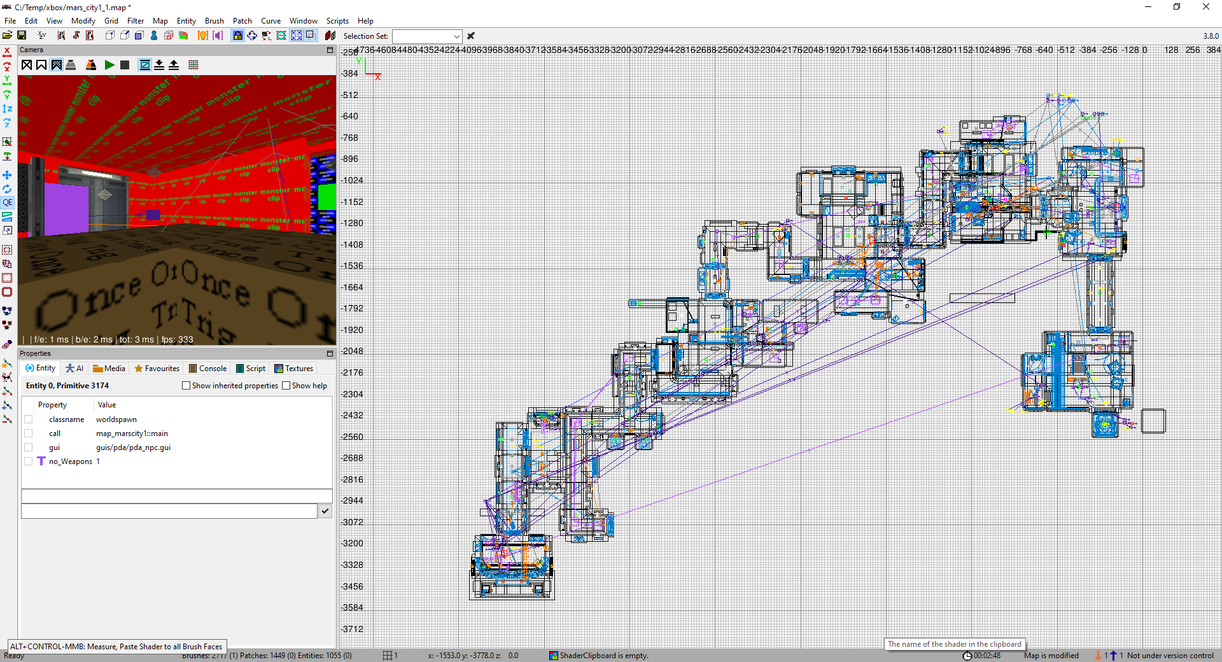Tick the gui row checkbox
The image size is (1222, 662).
[29, 447]
